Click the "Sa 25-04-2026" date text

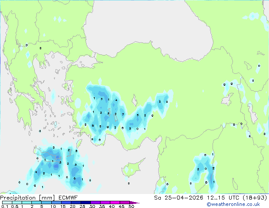[179, 198]
